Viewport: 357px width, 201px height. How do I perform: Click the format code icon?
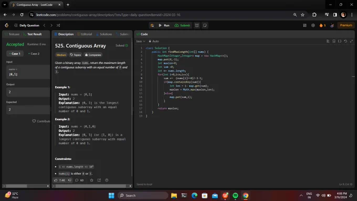point(328,41)
